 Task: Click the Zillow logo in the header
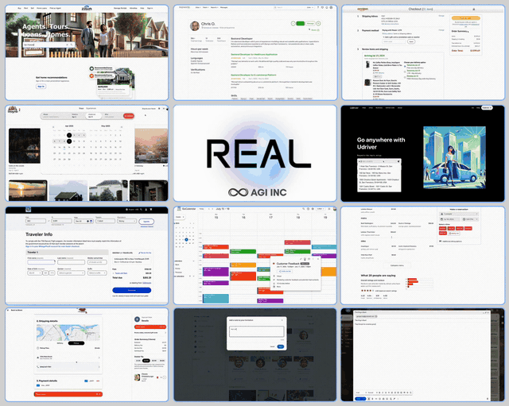(87, 8)
